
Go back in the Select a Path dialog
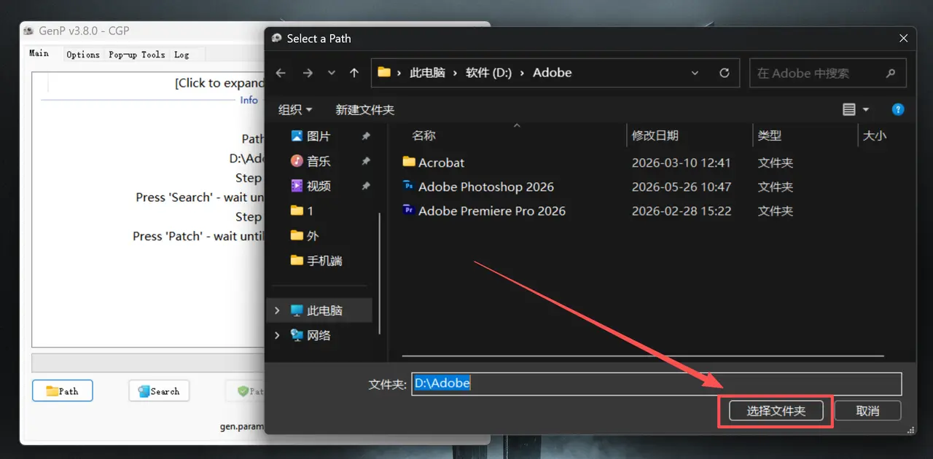pyautogui.click(x=281, y=73)
